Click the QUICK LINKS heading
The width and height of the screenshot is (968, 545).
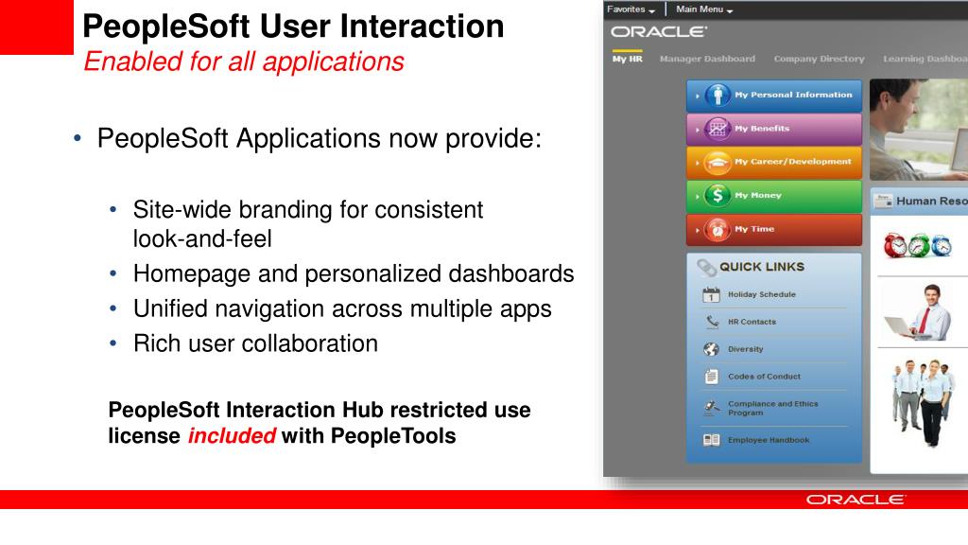coord(762,267)
